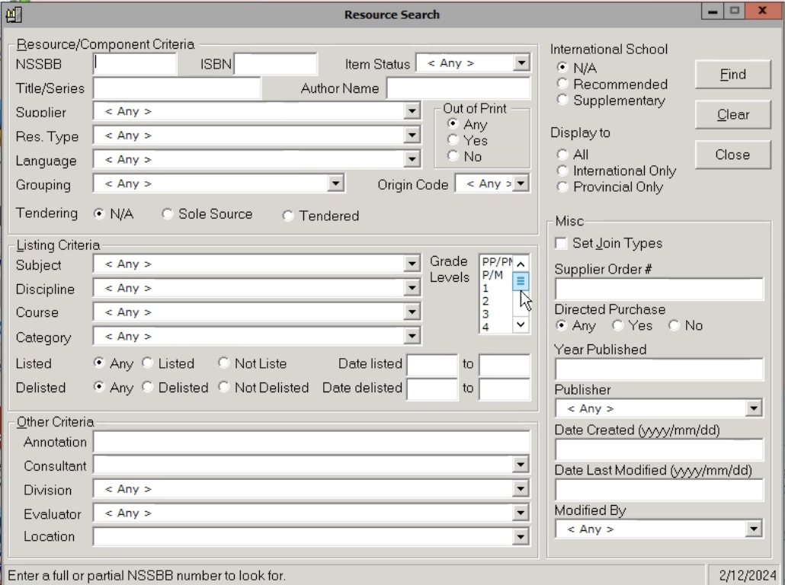
Task: Focus the NSSBB input field
Action: (135, 63)
